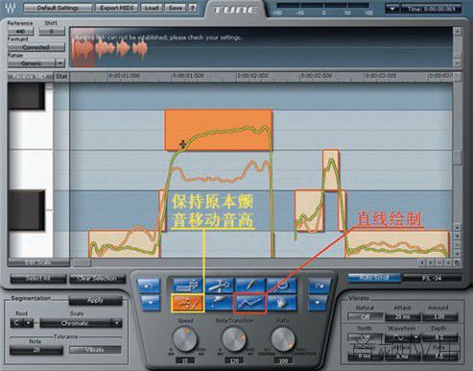Expand the Range Generic dropdown

point(35,63)
